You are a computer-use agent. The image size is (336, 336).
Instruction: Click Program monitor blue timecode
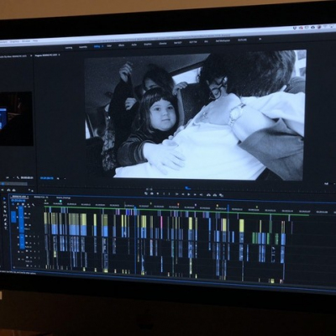point(47,178)
